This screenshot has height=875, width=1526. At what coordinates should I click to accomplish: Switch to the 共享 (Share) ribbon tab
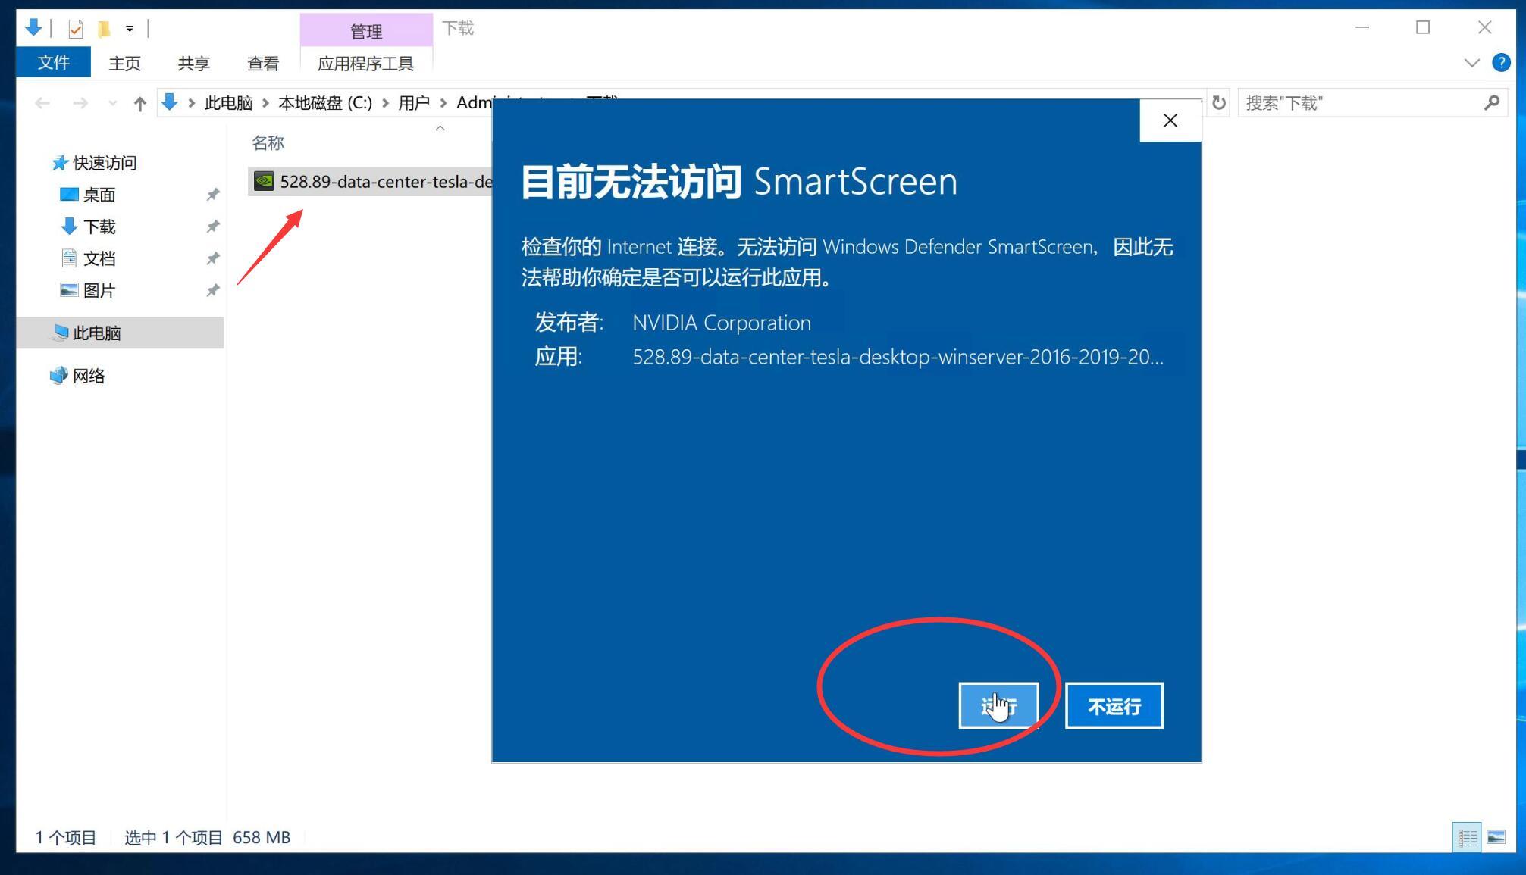tap(193, 63)
